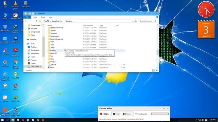The width and height of the screenshot is (218, 122).
Task: Click audio level meter in Capture Video
Action: [x=160, y=114]
